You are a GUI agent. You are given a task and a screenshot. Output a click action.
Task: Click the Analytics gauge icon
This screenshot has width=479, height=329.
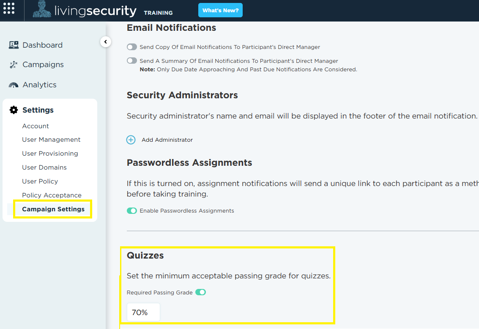coord(14,85)
